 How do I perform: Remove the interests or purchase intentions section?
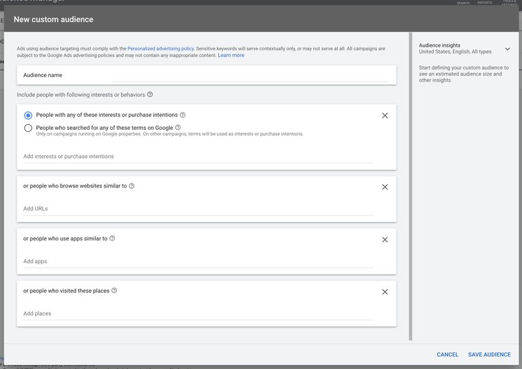(385, 115)
